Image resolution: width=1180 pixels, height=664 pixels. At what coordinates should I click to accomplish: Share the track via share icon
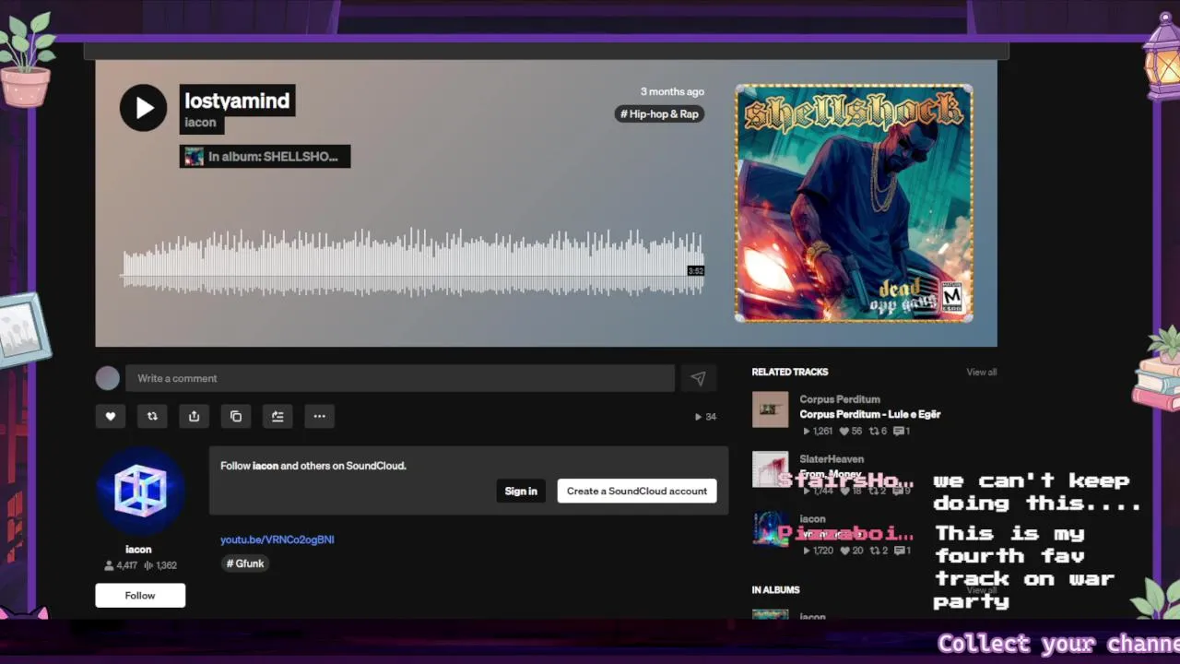point(194,416)
